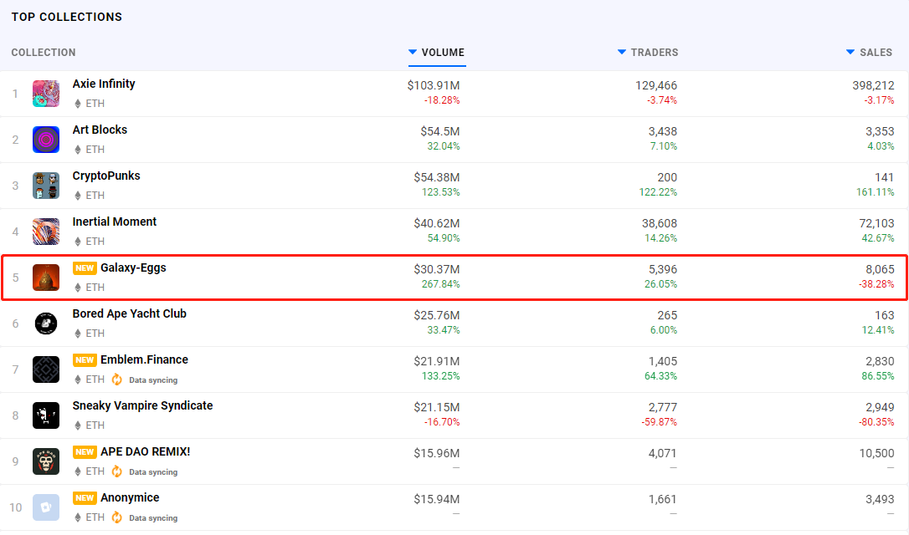Click the -18.28% volume change

(x=442, y=100)
